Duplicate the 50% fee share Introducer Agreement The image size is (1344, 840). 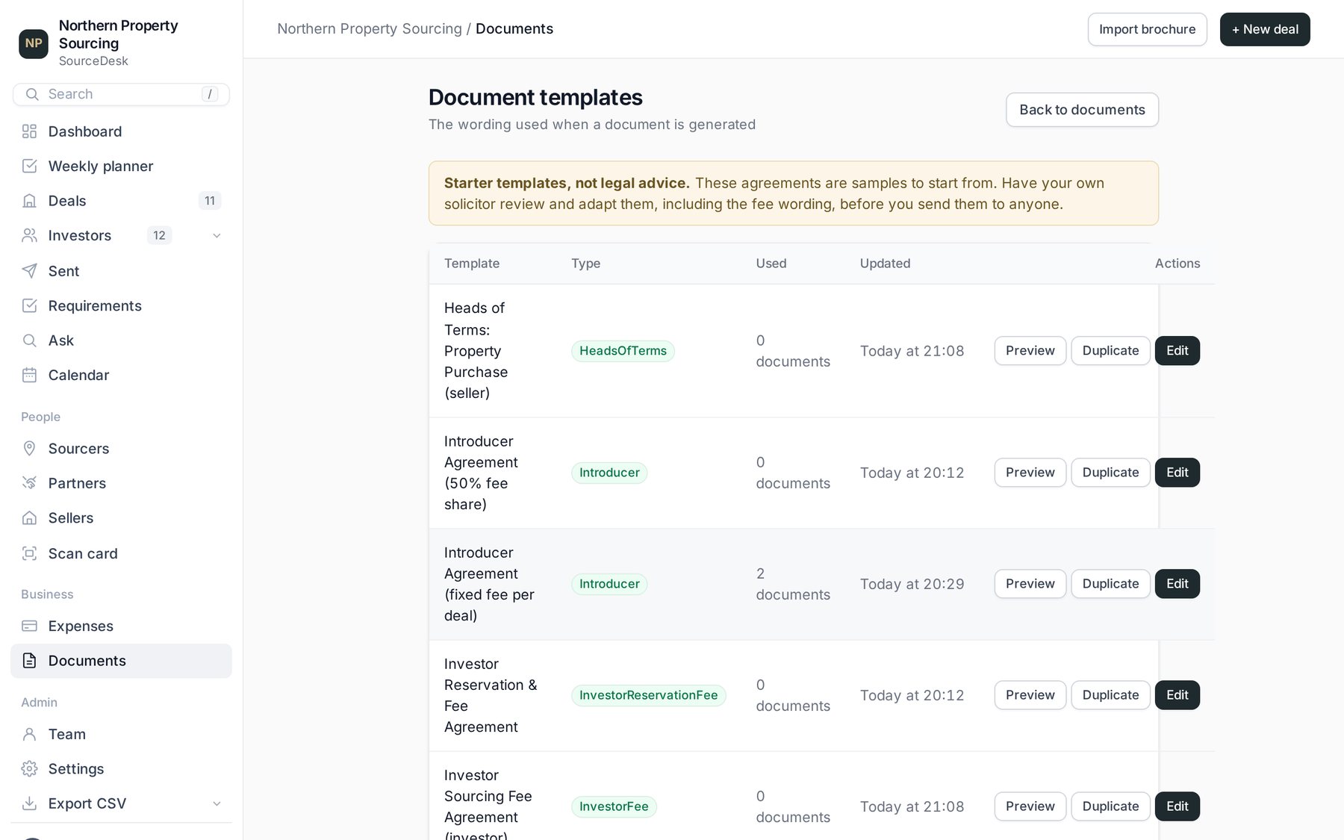click(1110, 473)
